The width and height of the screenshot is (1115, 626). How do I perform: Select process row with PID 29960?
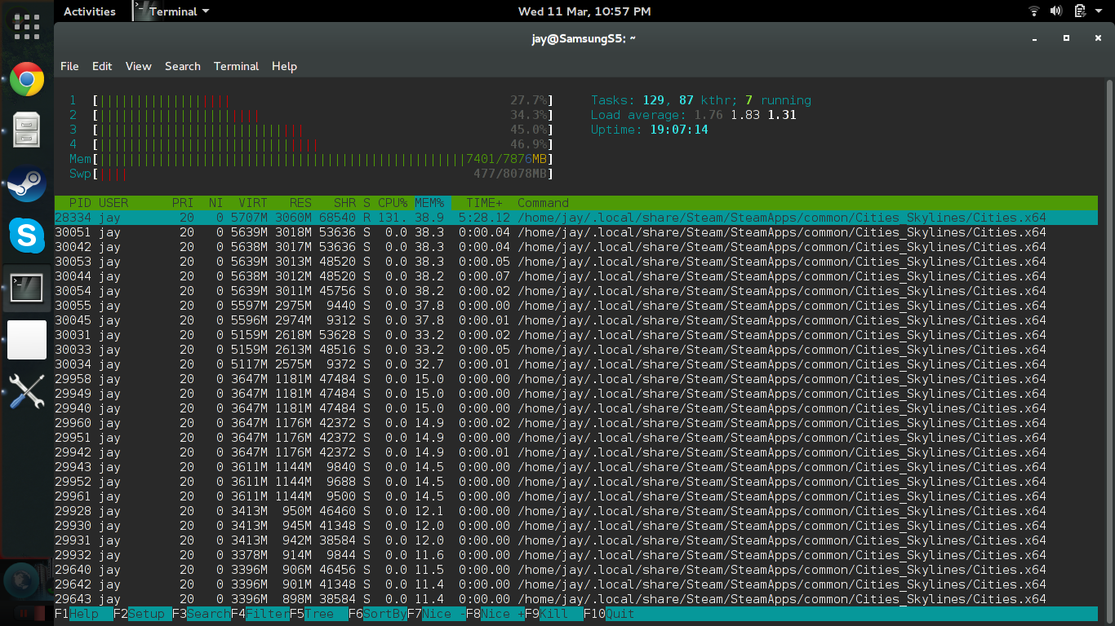pyautogui.click(x=576, y=423)
